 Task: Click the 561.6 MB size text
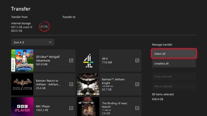coord(42,64)
